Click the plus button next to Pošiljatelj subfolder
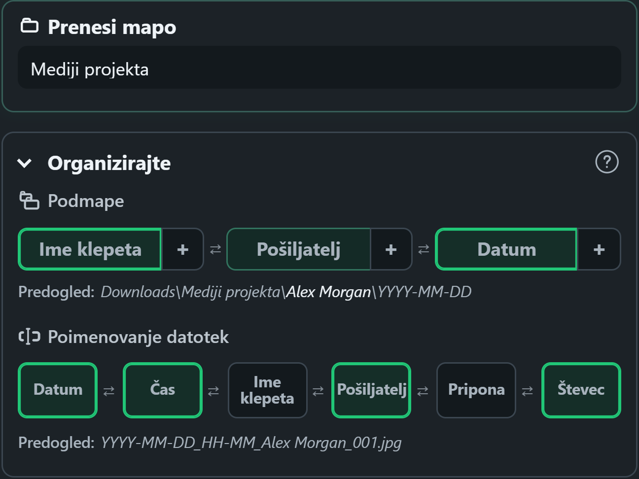639x479 pixels. pyautogui.click(x=391, y=249)
